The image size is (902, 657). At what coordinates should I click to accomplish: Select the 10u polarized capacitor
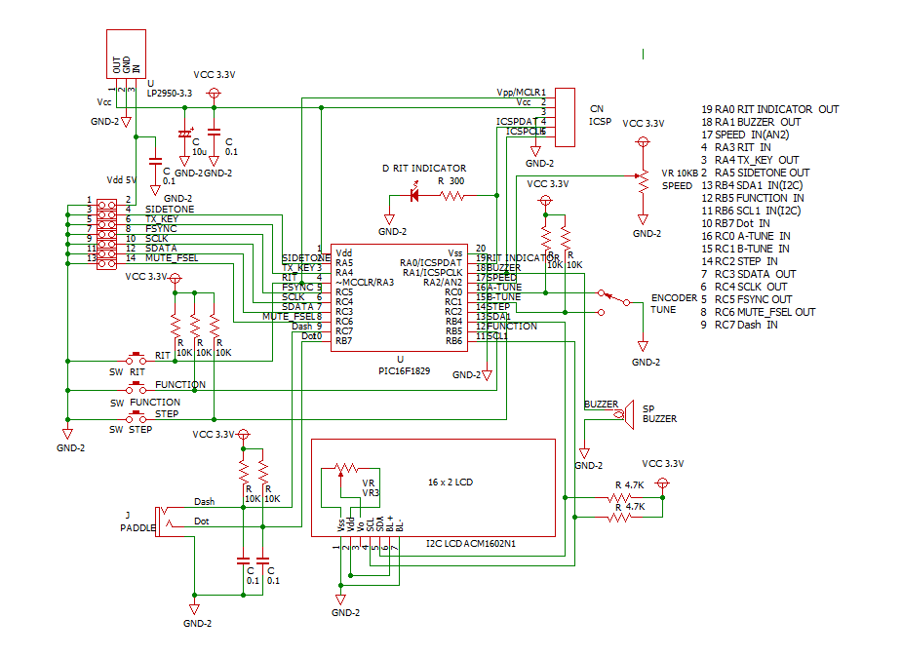[x=184, y=134]
